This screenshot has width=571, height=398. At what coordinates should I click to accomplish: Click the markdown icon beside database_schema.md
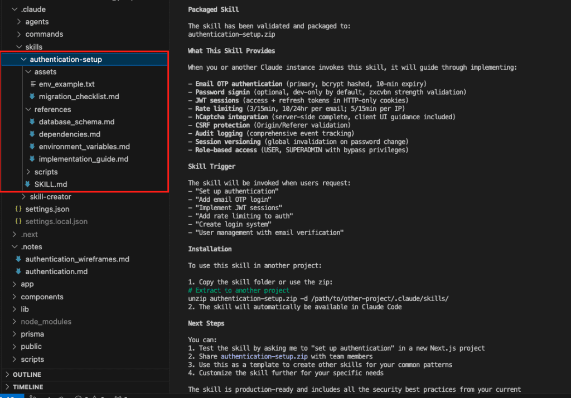[x=32, y=122]
